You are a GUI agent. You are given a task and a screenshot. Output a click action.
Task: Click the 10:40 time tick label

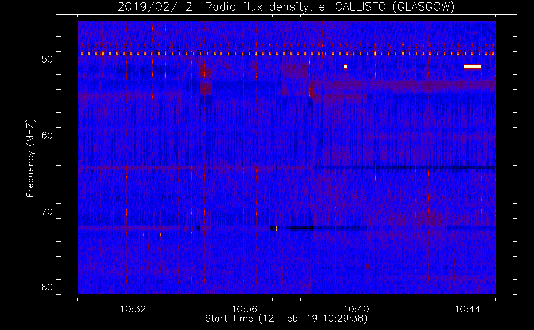pos(356,309)
